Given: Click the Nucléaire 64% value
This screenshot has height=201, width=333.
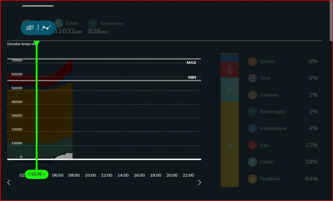Looking at the screenshot, I should click(x=311, y=179).
